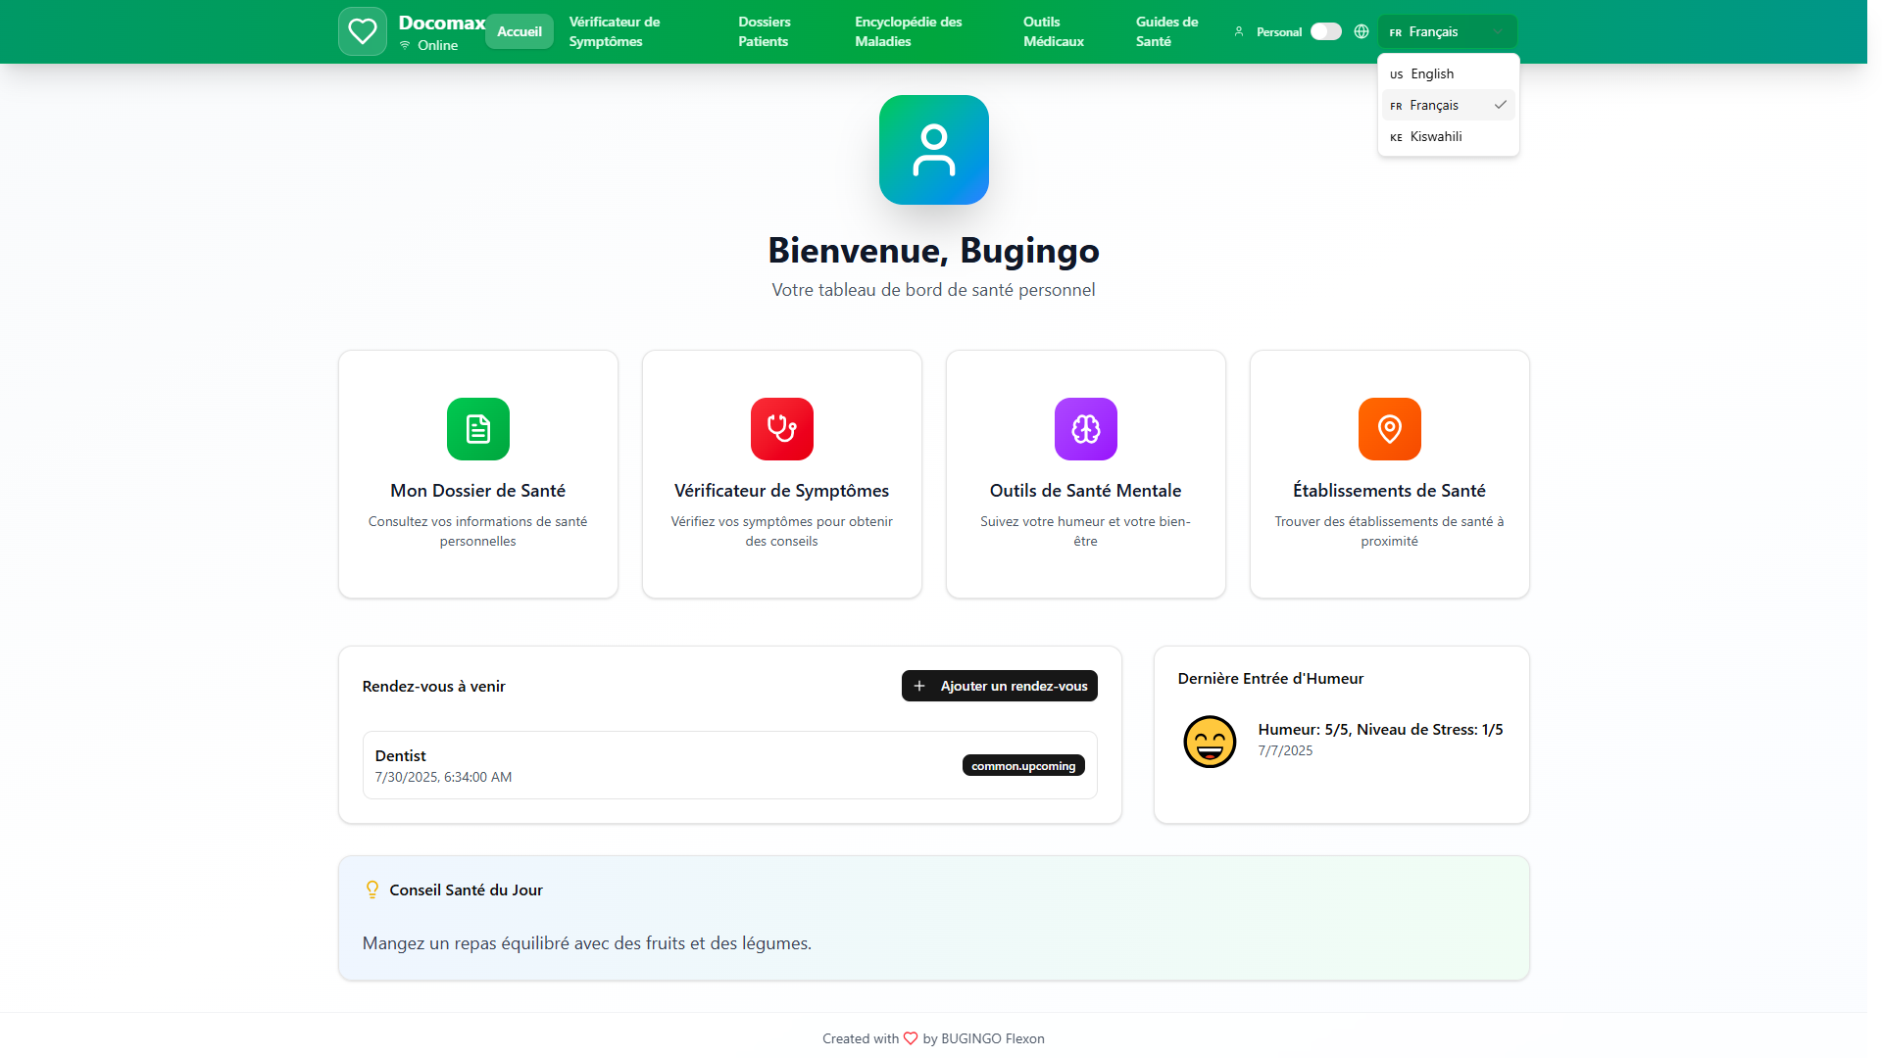The width and height of the screenshot is (1882, 1058).
Task: Click the large user profile avatar icon
Action: click(933, 150)
